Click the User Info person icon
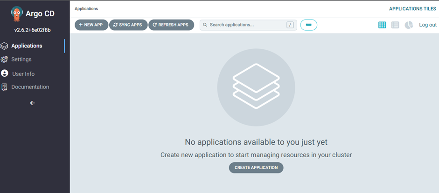This screenshot has height=193, width=439. [5, 73]
